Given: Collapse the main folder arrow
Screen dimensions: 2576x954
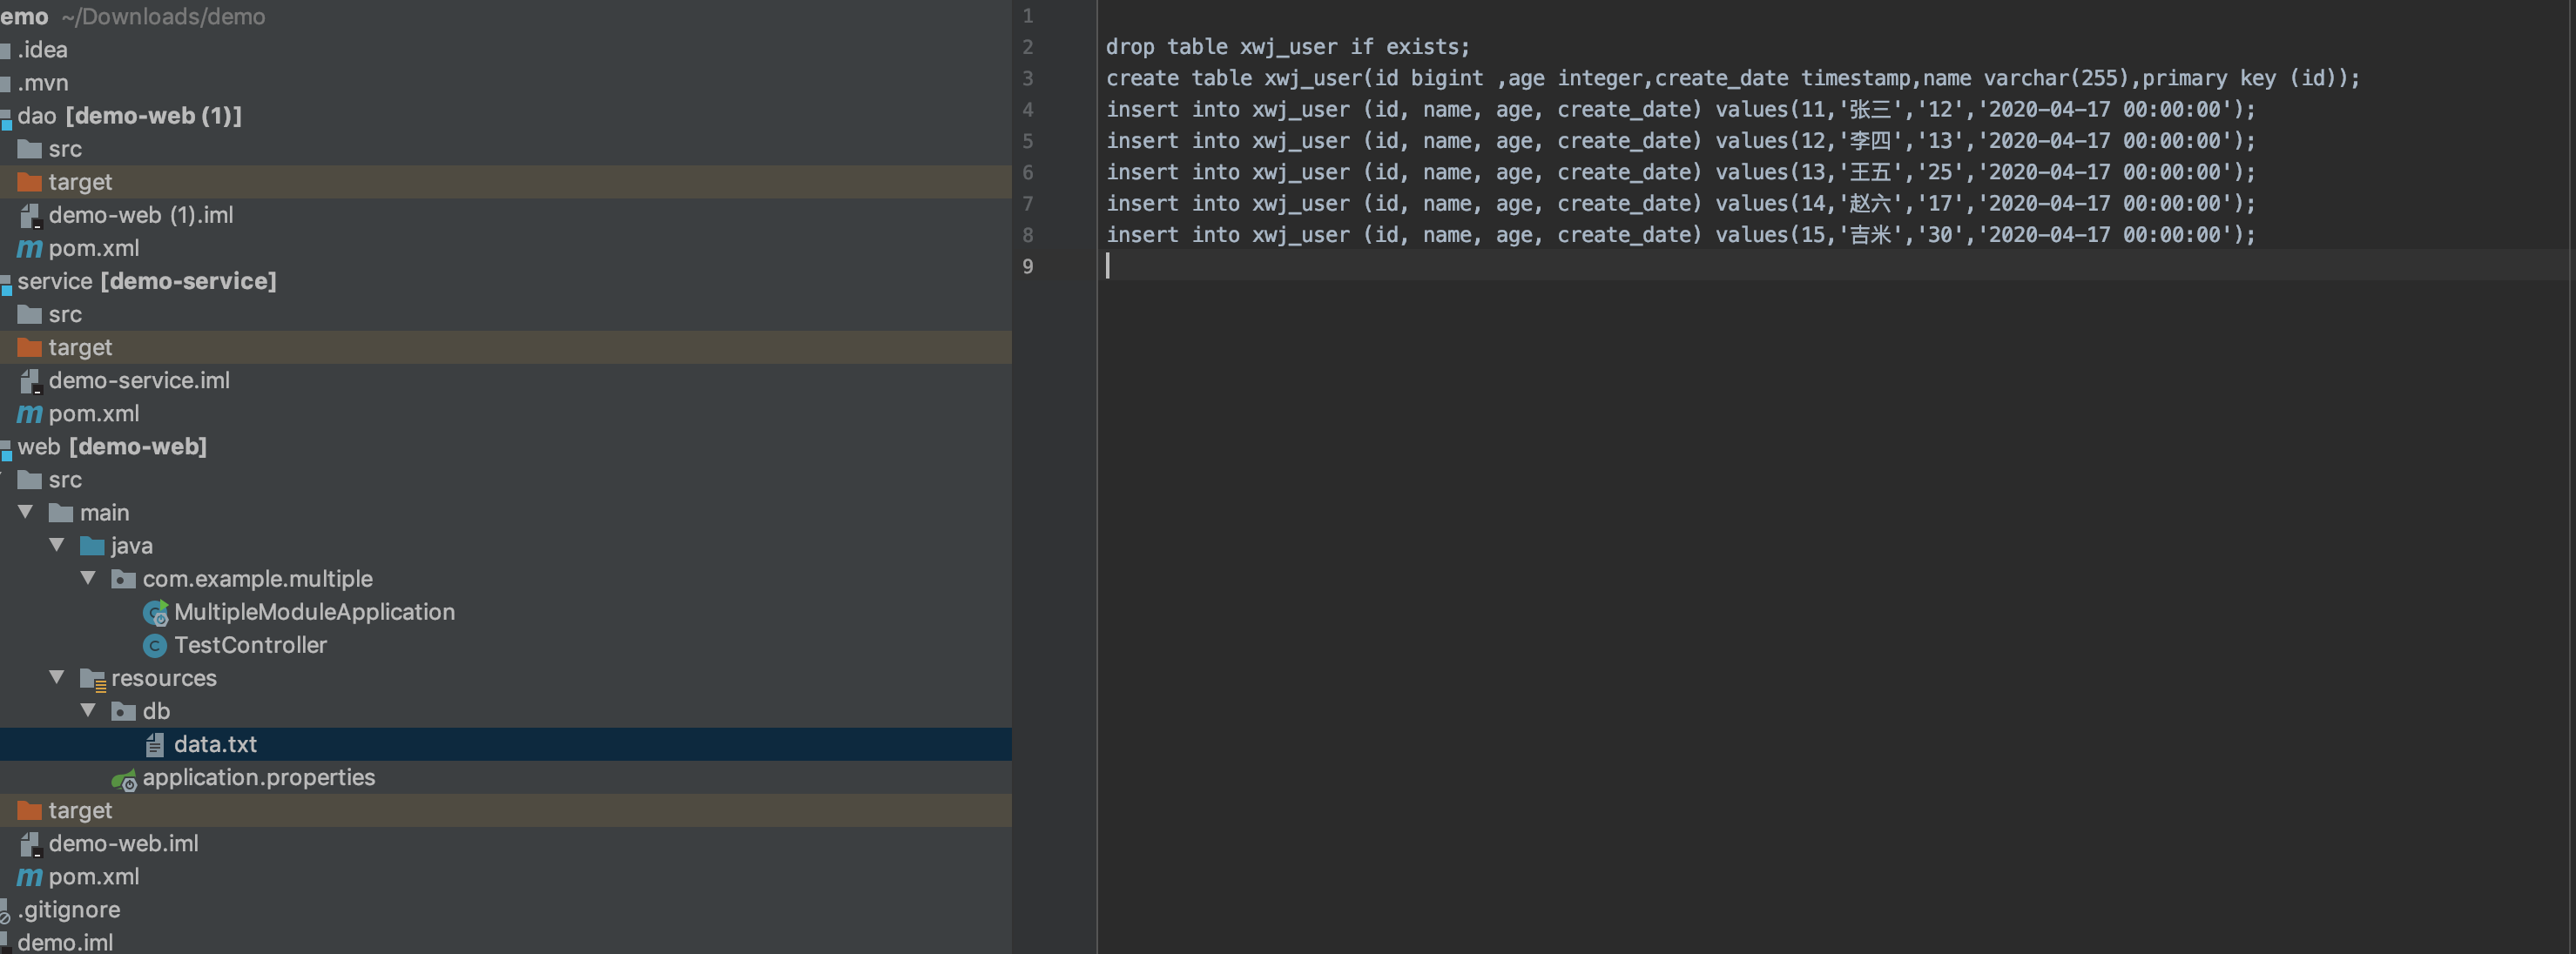Looking at the screenshot, I should 26,512.
